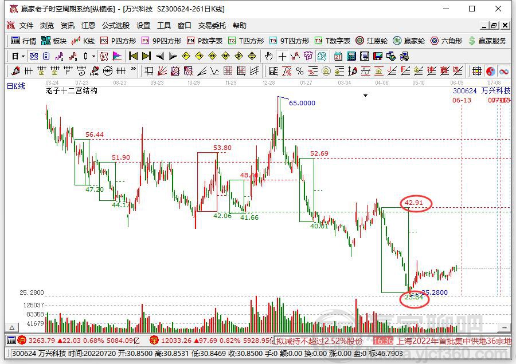This screenshot has width=516, height=364.
Task: Toggle the crosshair cursor tool
Action: 282,57
